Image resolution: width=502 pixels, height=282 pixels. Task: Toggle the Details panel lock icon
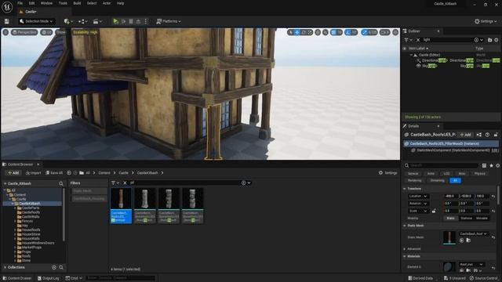coord(496,135)
